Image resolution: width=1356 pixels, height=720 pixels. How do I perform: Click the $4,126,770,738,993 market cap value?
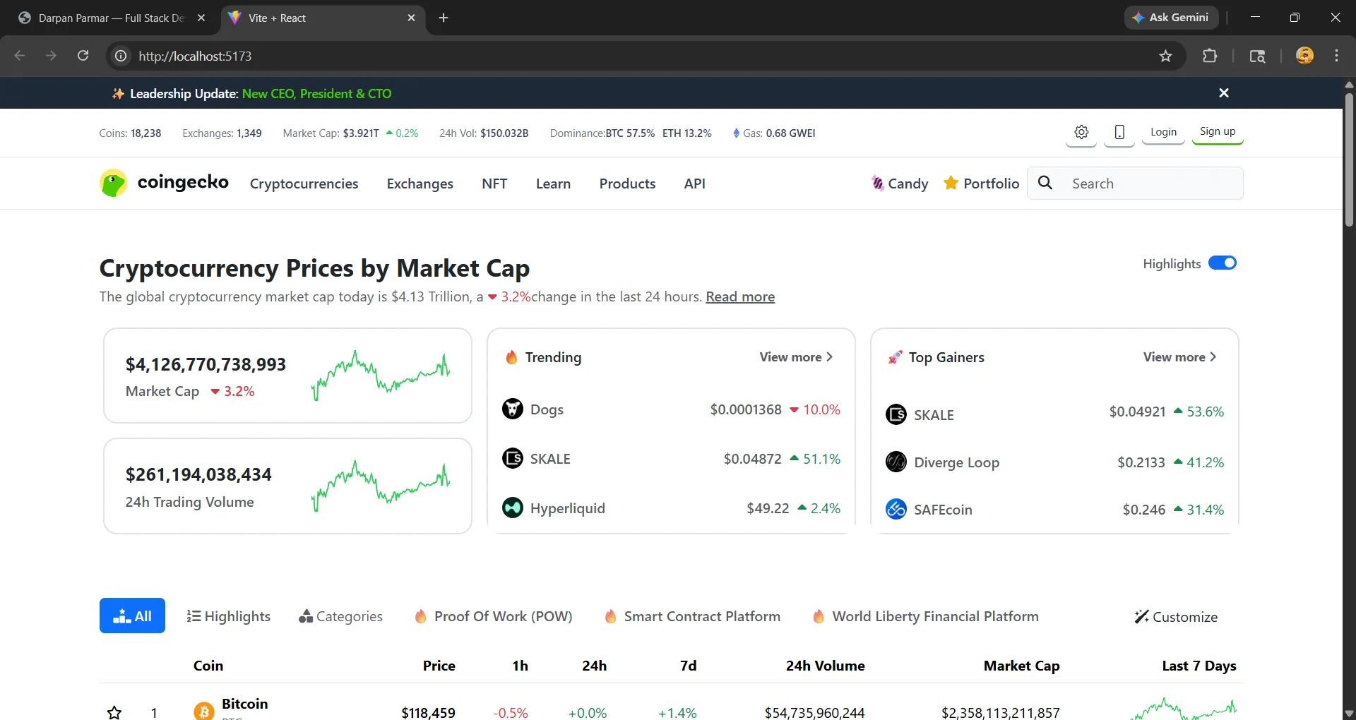[206, 364]
